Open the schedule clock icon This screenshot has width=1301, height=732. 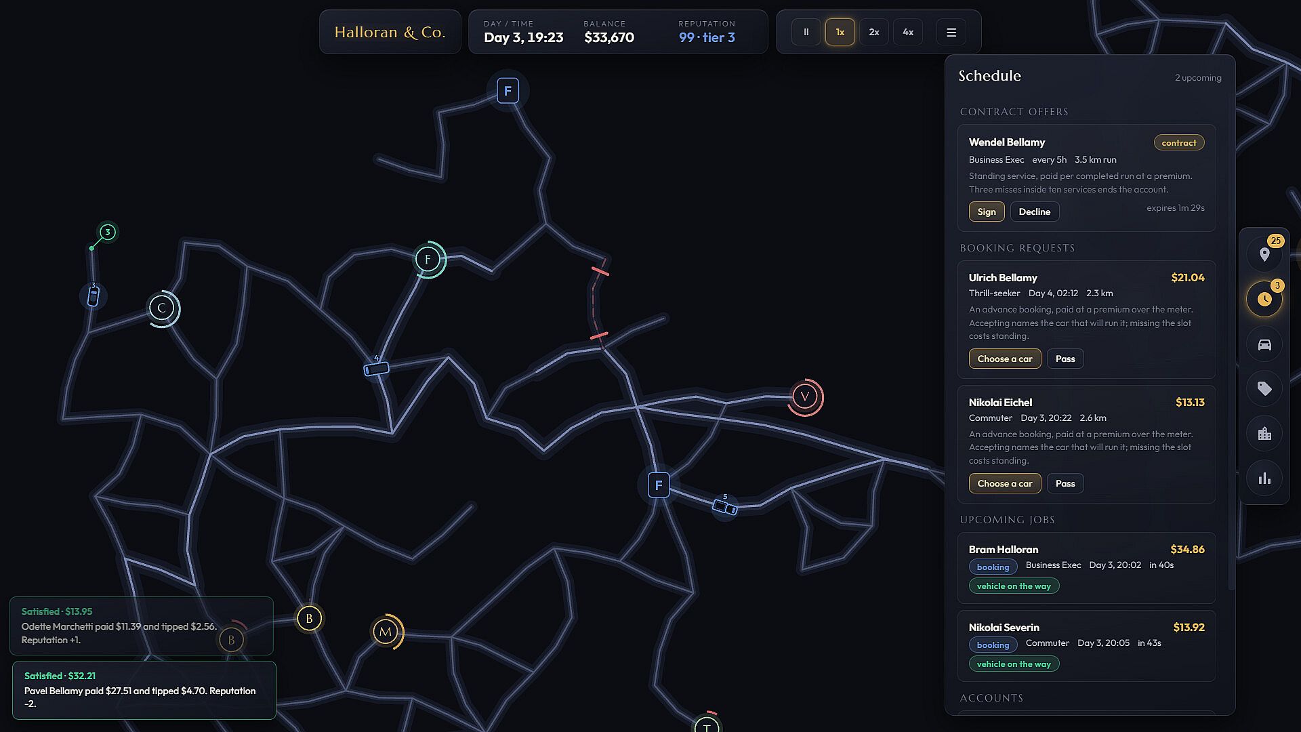(x=1264, y=299)
